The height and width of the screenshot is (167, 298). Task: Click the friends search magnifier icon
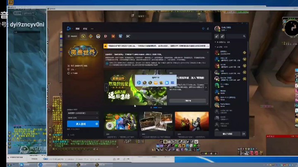click(x=244, y=36)
